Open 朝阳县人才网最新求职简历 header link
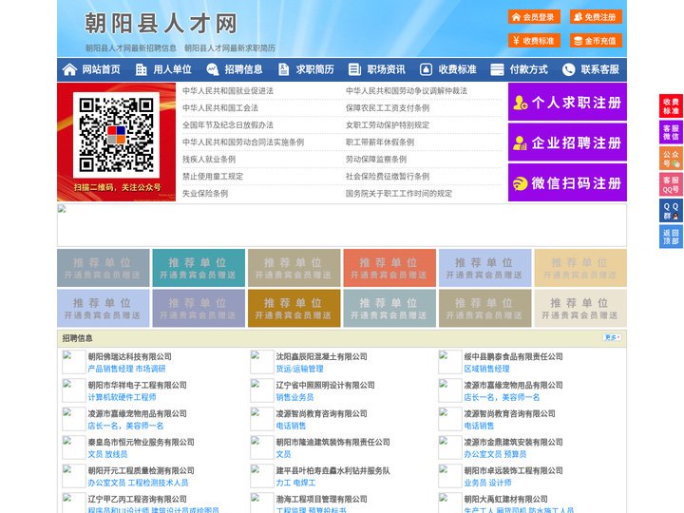 tap(230, 48)
